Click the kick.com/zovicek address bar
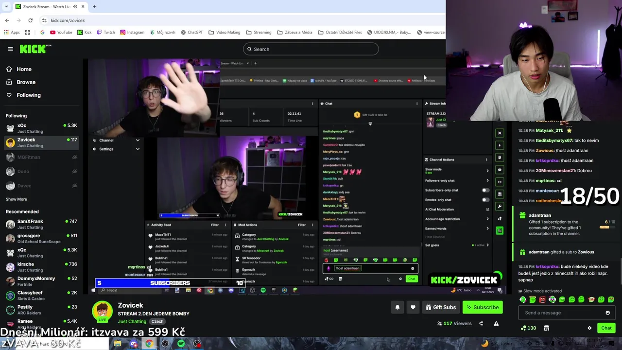This screenshot has height=350, width=622. (243, 20)
